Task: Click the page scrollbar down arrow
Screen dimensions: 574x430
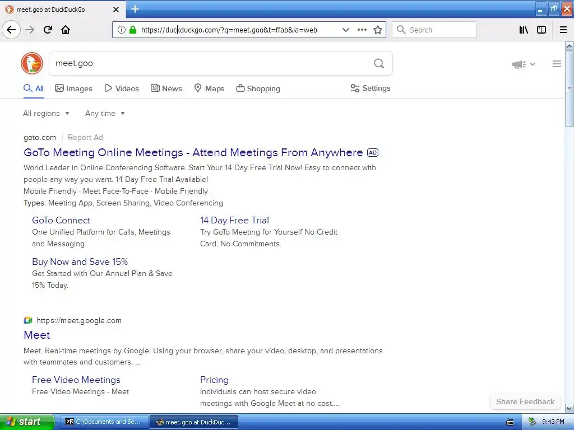Action: coord(570,408)
